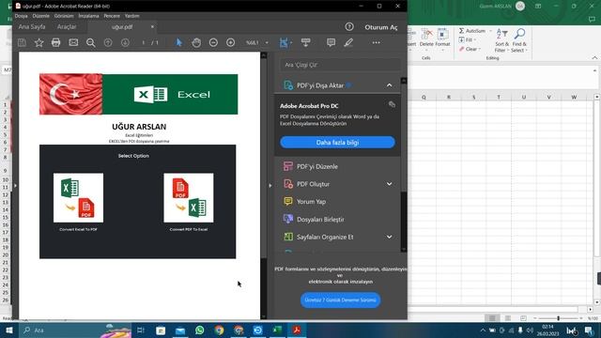The image size is (601, 338).
Task: Add a comment with speech bubble icon
Action: coord(331,42)
